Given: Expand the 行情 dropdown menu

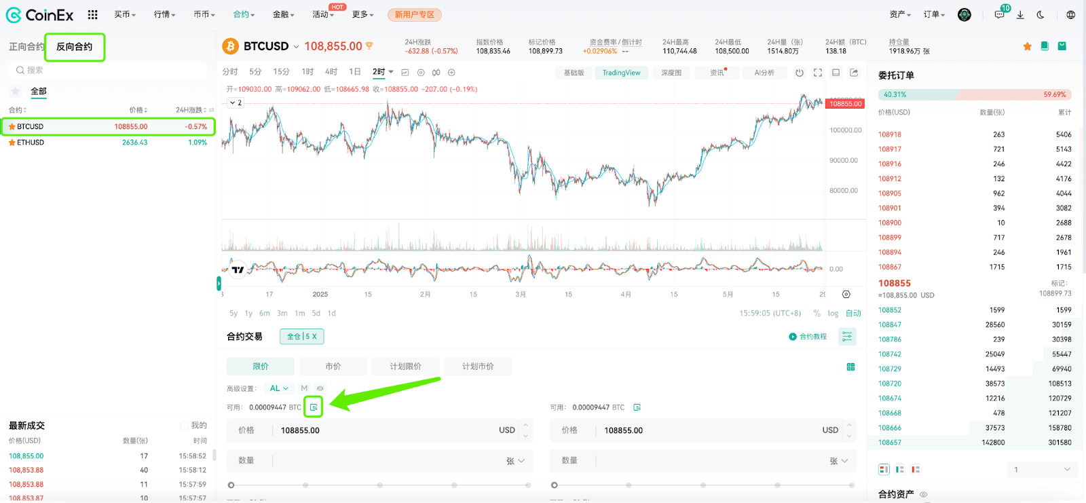Looking at the screenshot, I should click(164, 14).
